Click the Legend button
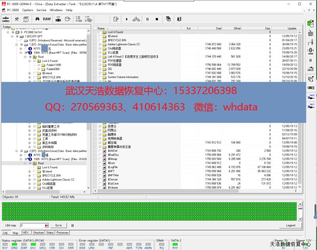 click(290, 225)
